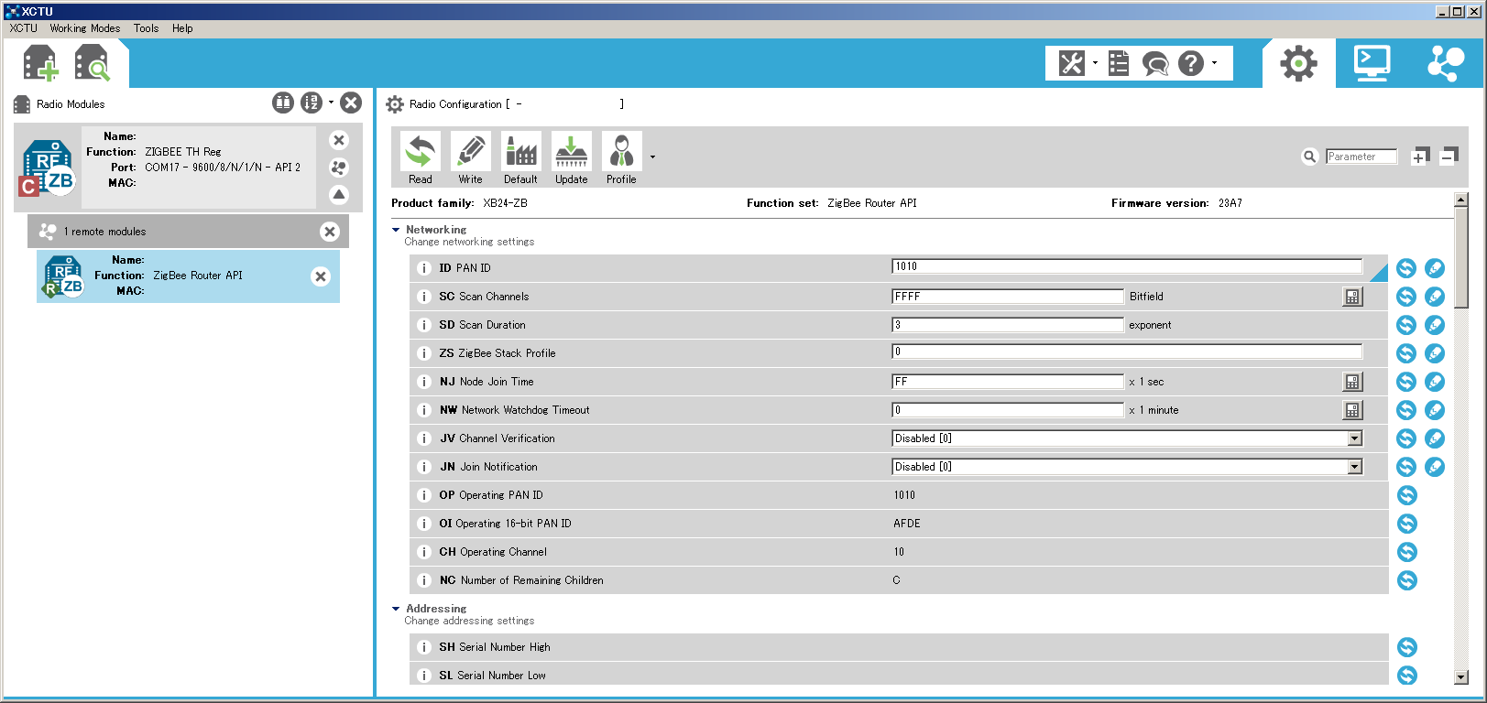Open calculator for SC Scan Channels
The height and width of the screenshot is (703, 1487).
coord(1353,297)
